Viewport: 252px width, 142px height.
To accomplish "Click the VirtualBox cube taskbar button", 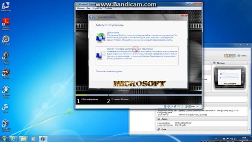I will point(43,139).
